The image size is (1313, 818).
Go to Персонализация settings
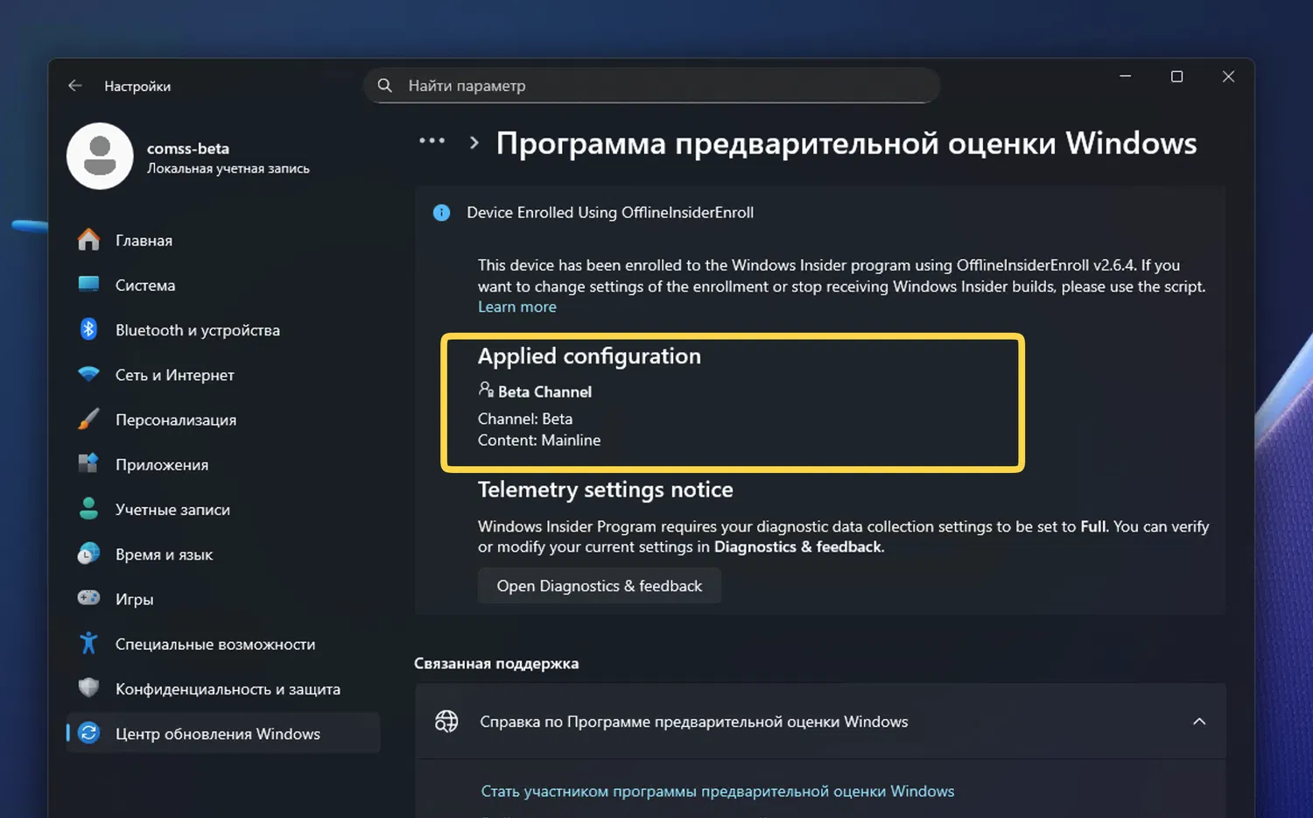tap(223, 420)
